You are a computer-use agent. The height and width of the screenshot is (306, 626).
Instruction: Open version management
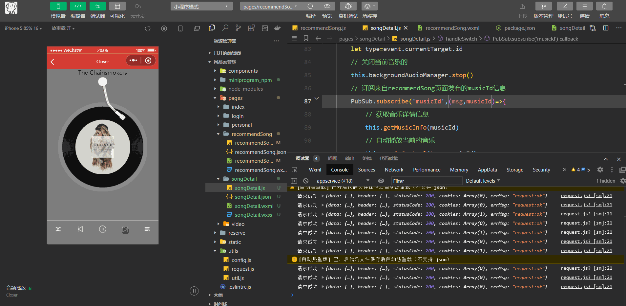[x=543, y=6]
